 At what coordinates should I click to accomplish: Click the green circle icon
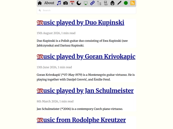[126, 3]
